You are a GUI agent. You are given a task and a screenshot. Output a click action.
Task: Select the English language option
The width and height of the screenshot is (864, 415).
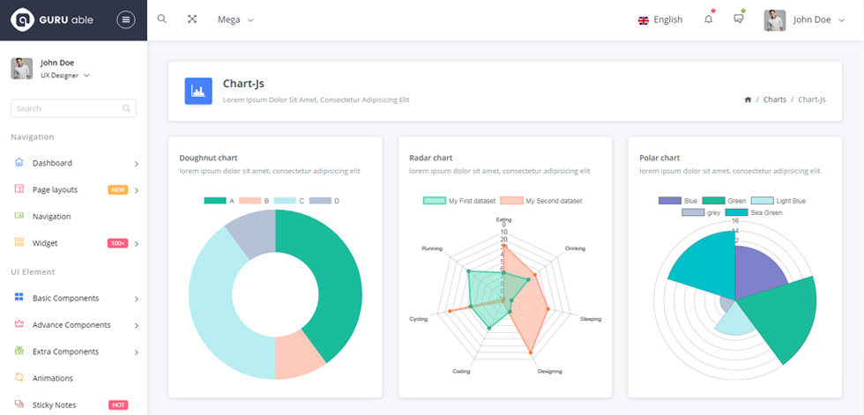coord(660,19)
